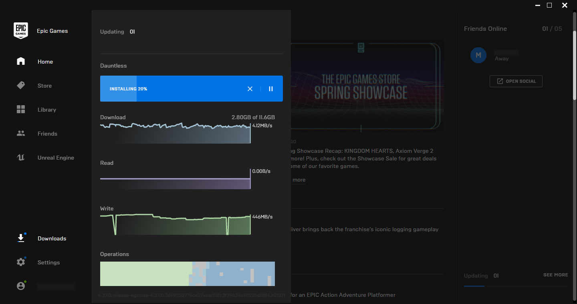Click See More under Friends panel
This screenshot has height=304, width=577.
(x=555, y=275)
